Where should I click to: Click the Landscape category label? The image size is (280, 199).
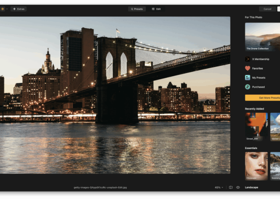(x=252, y=187)
